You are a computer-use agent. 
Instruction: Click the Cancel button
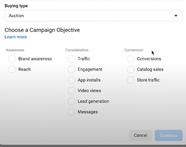(141, 135)
